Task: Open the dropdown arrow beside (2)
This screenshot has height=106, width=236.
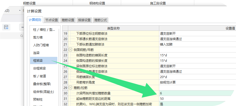Action: 20,11
